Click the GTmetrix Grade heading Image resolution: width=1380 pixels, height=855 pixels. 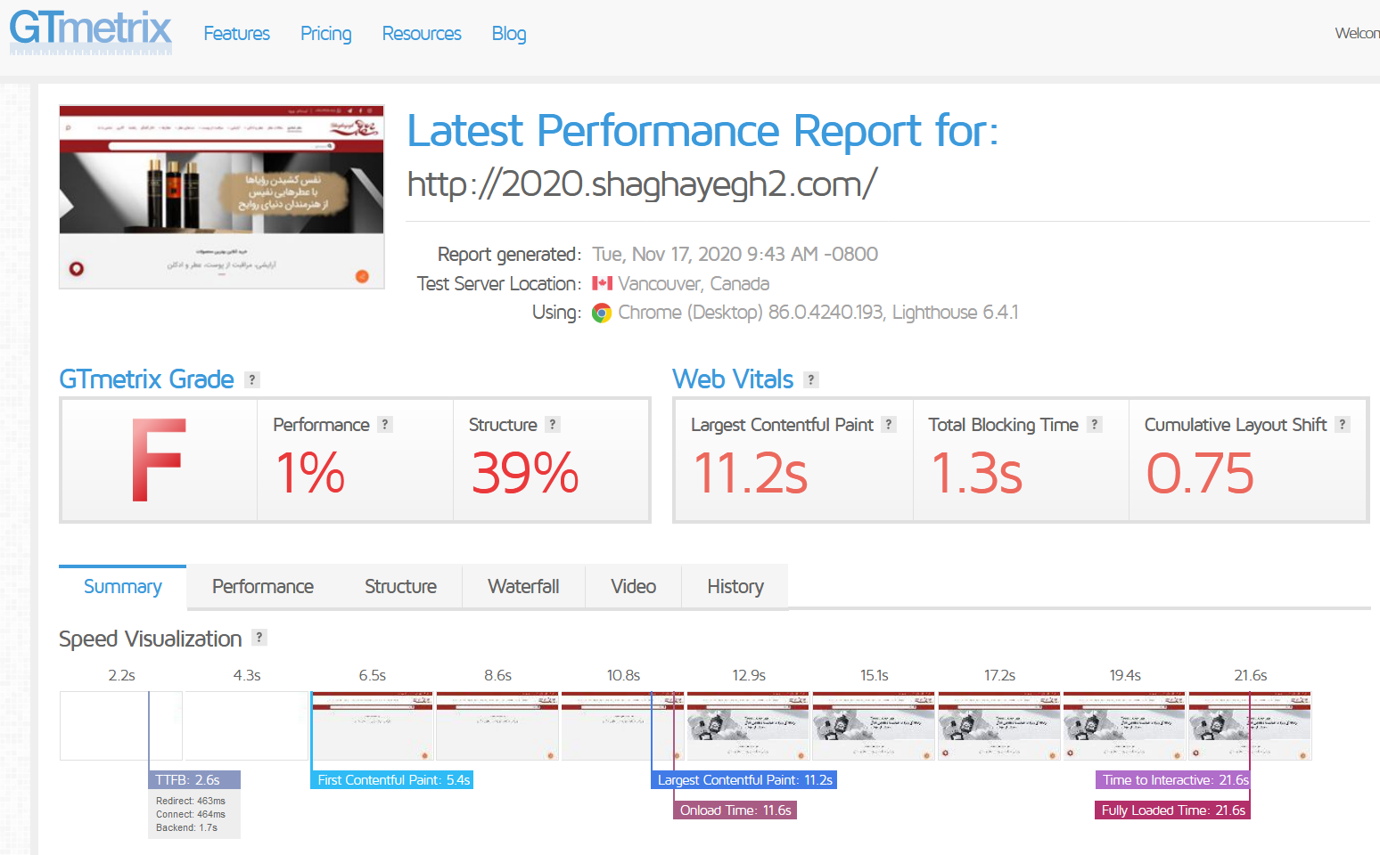146,379
